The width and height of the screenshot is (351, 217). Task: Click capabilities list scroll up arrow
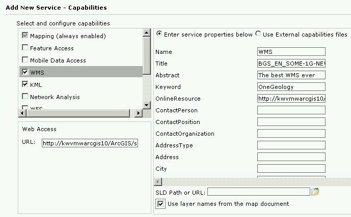[x=146, y=33]
